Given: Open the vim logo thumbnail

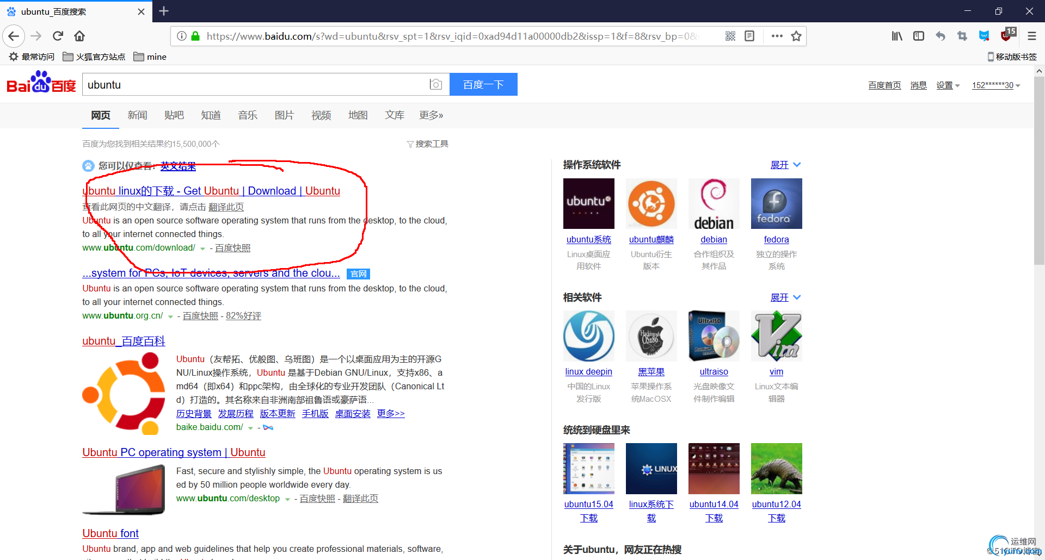Looking at the screenshot, I should (776, 336).
